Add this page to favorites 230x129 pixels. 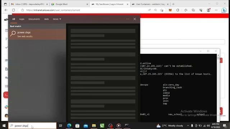click(x=162, y=10)
